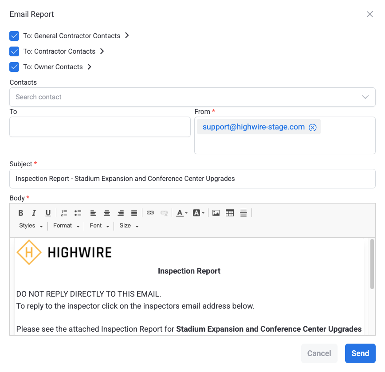This screenshot has width=385, height=372.
Task: Open the text color picker
Action: point(181,213)
